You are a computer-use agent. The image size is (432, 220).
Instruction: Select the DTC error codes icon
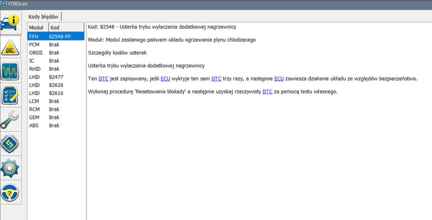[11, 47]
